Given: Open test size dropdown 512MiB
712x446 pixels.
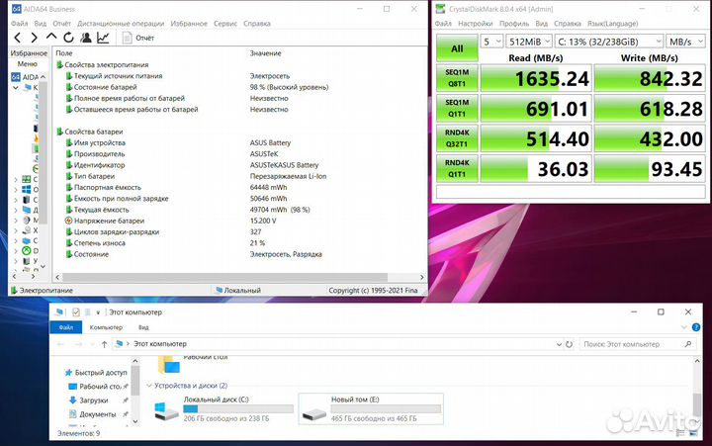Looking at the screenshot, I should (x=529, y=42).
